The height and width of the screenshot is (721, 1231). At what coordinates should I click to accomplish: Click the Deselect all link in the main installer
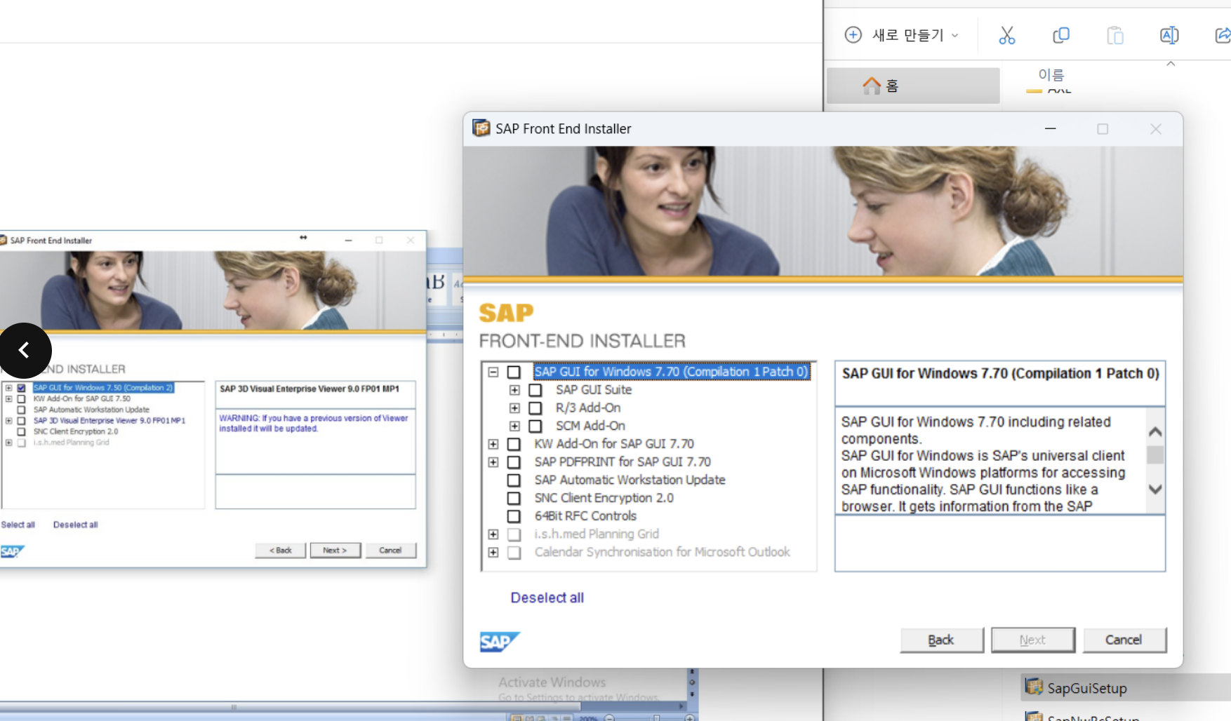[547, 598]
